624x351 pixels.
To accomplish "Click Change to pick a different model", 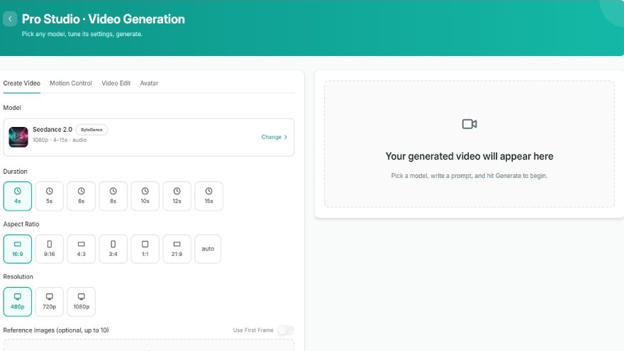I will [x=274, y=137].
